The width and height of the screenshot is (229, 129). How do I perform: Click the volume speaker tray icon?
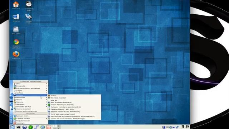click(x=170, y=127)
